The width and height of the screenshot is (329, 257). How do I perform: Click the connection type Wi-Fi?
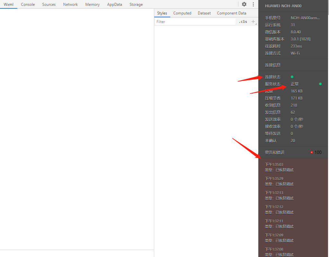295,53
